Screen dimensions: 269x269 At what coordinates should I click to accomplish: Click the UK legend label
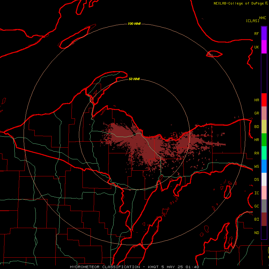tap(256, 47)
